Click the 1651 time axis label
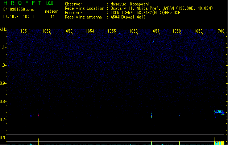Screen dimensions: 228x145 coord(25,31)
